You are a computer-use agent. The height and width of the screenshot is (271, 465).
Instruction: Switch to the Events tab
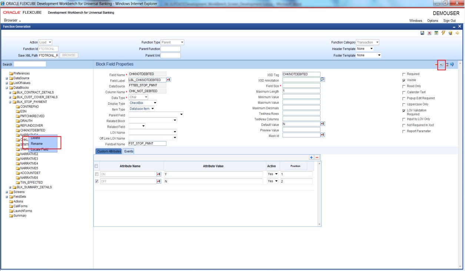coord(129,151)
